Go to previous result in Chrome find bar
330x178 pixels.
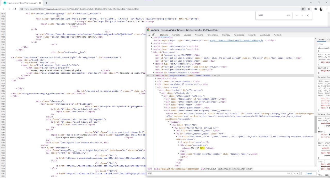click(297, 15)
